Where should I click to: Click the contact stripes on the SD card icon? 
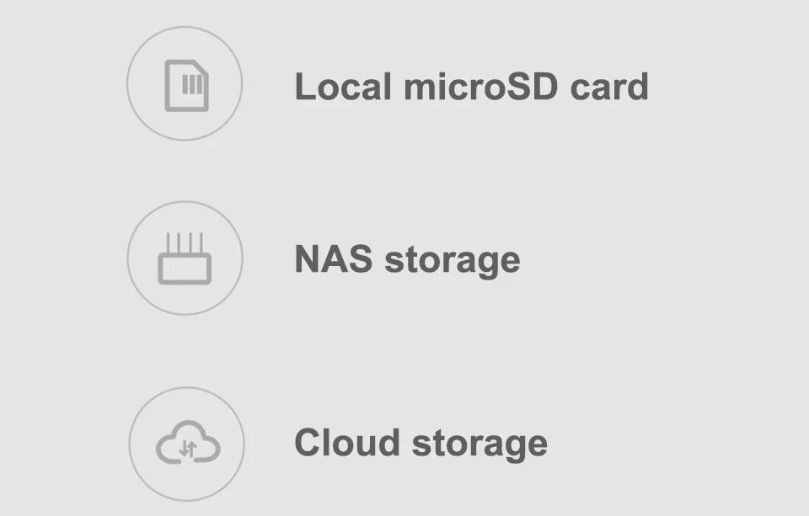tap(194, 84)
